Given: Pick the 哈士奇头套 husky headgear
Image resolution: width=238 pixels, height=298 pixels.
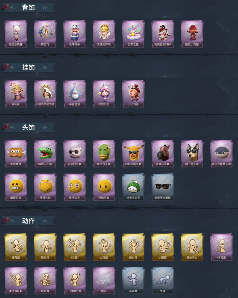Looking at the screenshot, I should 192,154.
